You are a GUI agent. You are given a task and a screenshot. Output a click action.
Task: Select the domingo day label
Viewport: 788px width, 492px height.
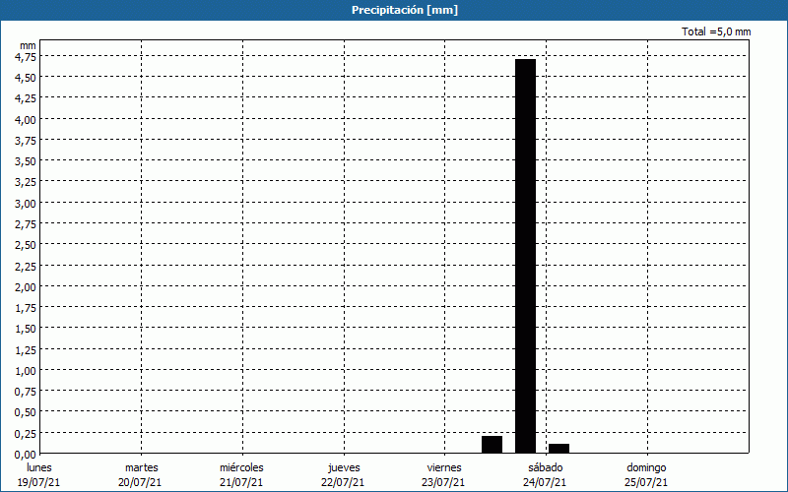[x=646, y=467]
